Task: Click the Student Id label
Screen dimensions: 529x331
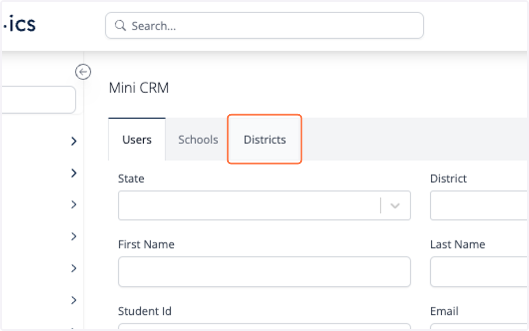Action: click(145, 311)
